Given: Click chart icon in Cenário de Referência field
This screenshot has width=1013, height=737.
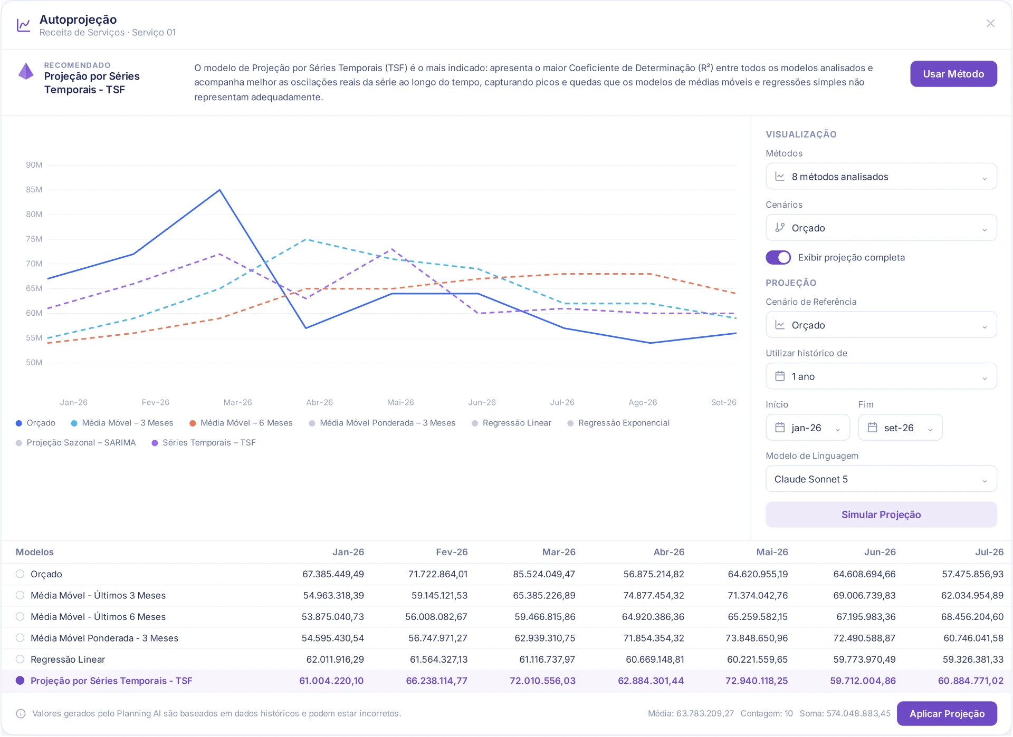Looking at the screenshot, I should 780,325.
